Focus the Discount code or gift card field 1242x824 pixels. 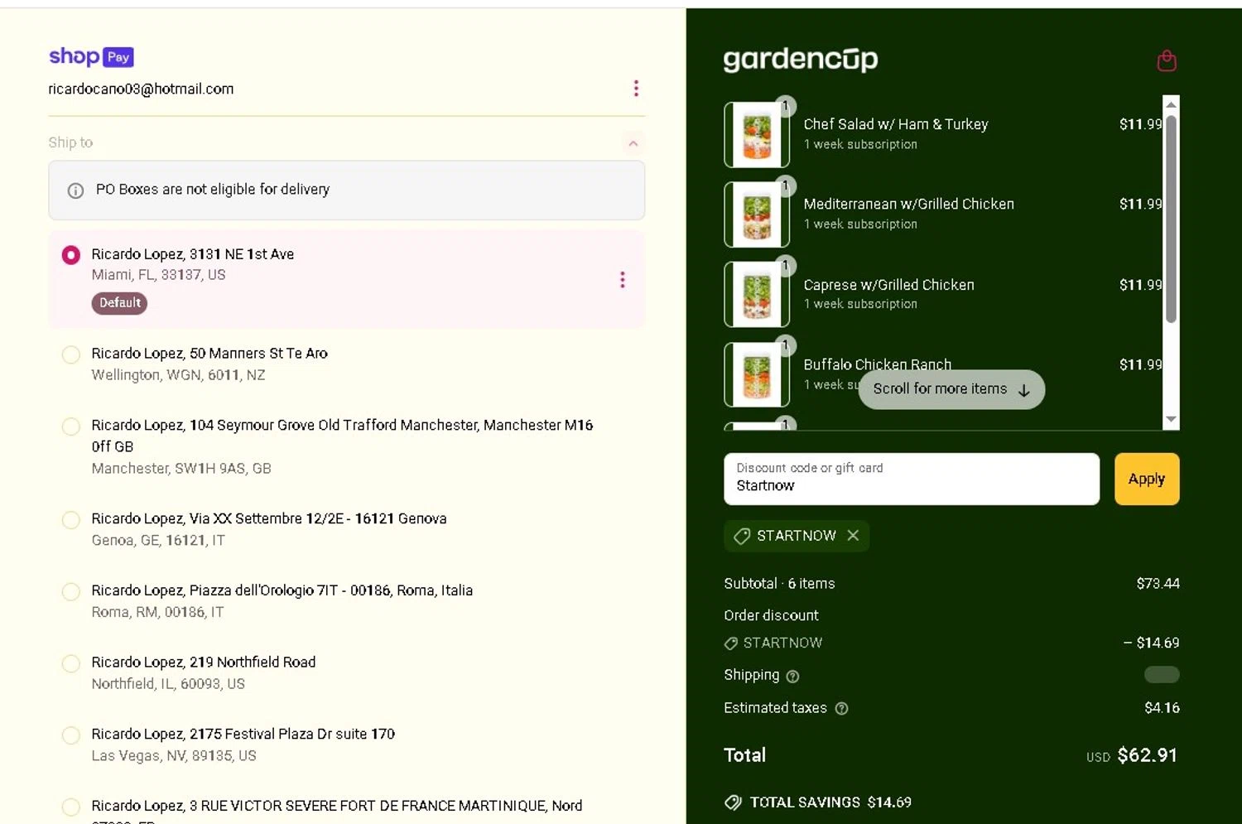tap(912, 479)
